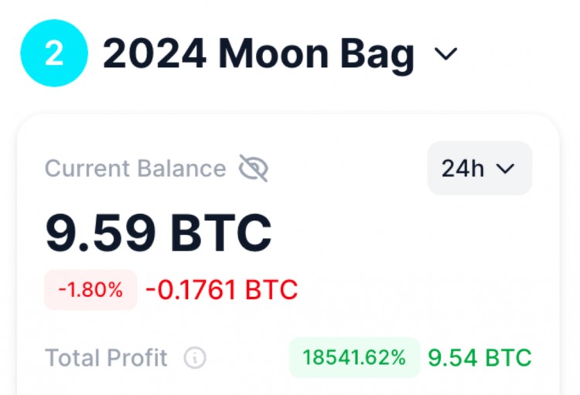Click the cyan number 2 portfolio badge

pyautogui.click(x=54, y=53)
